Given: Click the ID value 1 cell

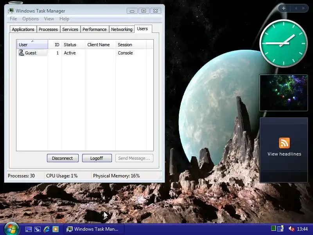Looking at the screenshot, I should (58, 53).
